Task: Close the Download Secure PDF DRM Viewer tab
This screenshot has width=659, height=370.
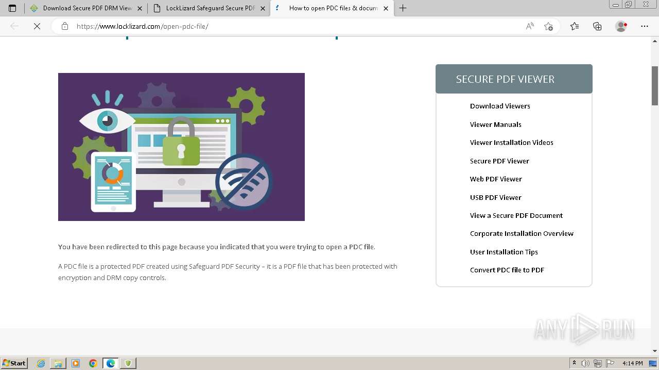Action: tap(140, 8)
